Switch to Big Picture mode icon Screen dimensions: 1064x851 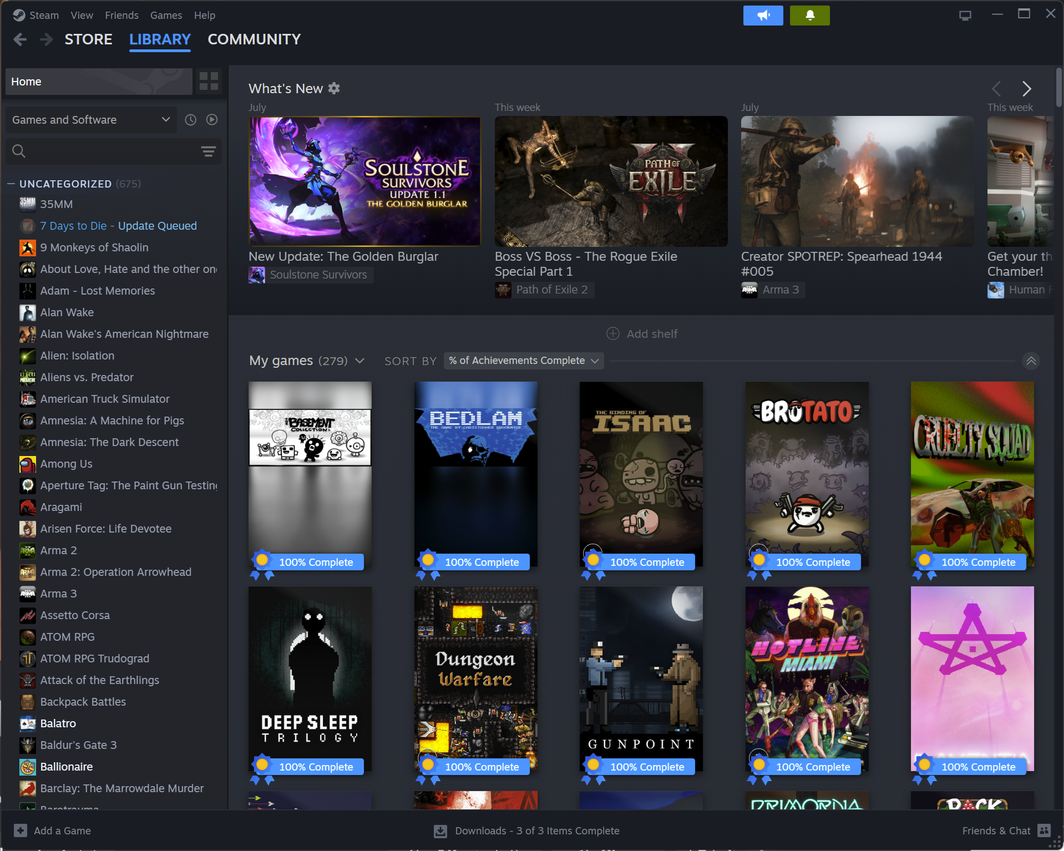point(965,16)
